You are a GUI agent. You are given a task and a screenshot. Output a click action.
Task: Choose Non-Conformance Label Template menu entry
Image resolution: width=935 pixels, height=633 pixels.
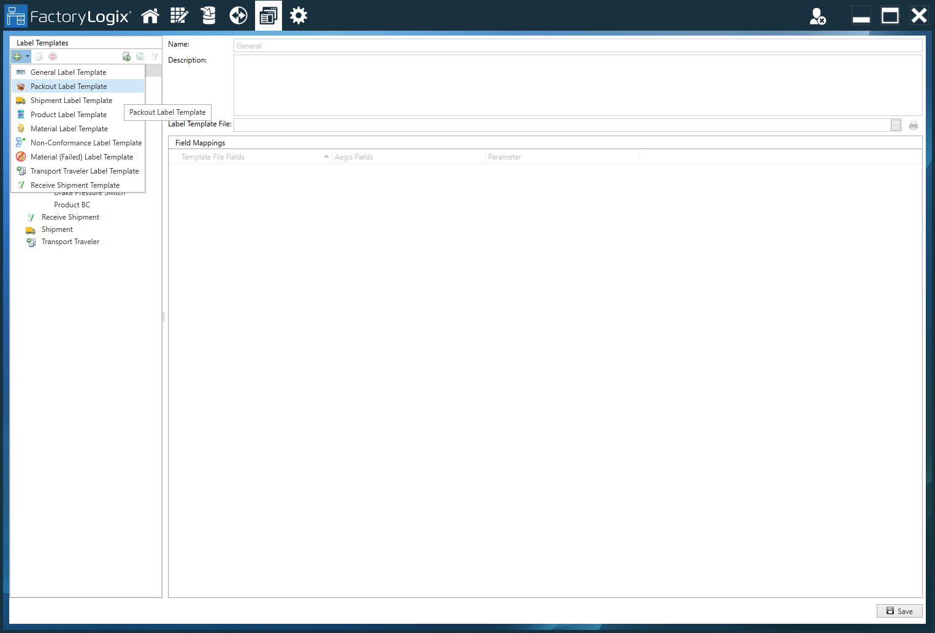pyautogui.click(x=86, y=142)
